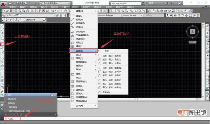Select the Arc tool in left toolbar

[x=2, y=44]
